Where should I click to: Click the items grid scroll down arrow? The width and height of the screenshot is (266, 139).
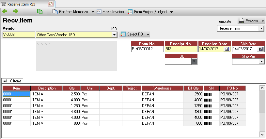pyautogui.click(x=262, y=134)
